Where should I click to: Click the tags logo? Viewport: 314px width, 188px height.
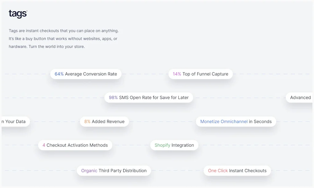(x=18, y=14)
